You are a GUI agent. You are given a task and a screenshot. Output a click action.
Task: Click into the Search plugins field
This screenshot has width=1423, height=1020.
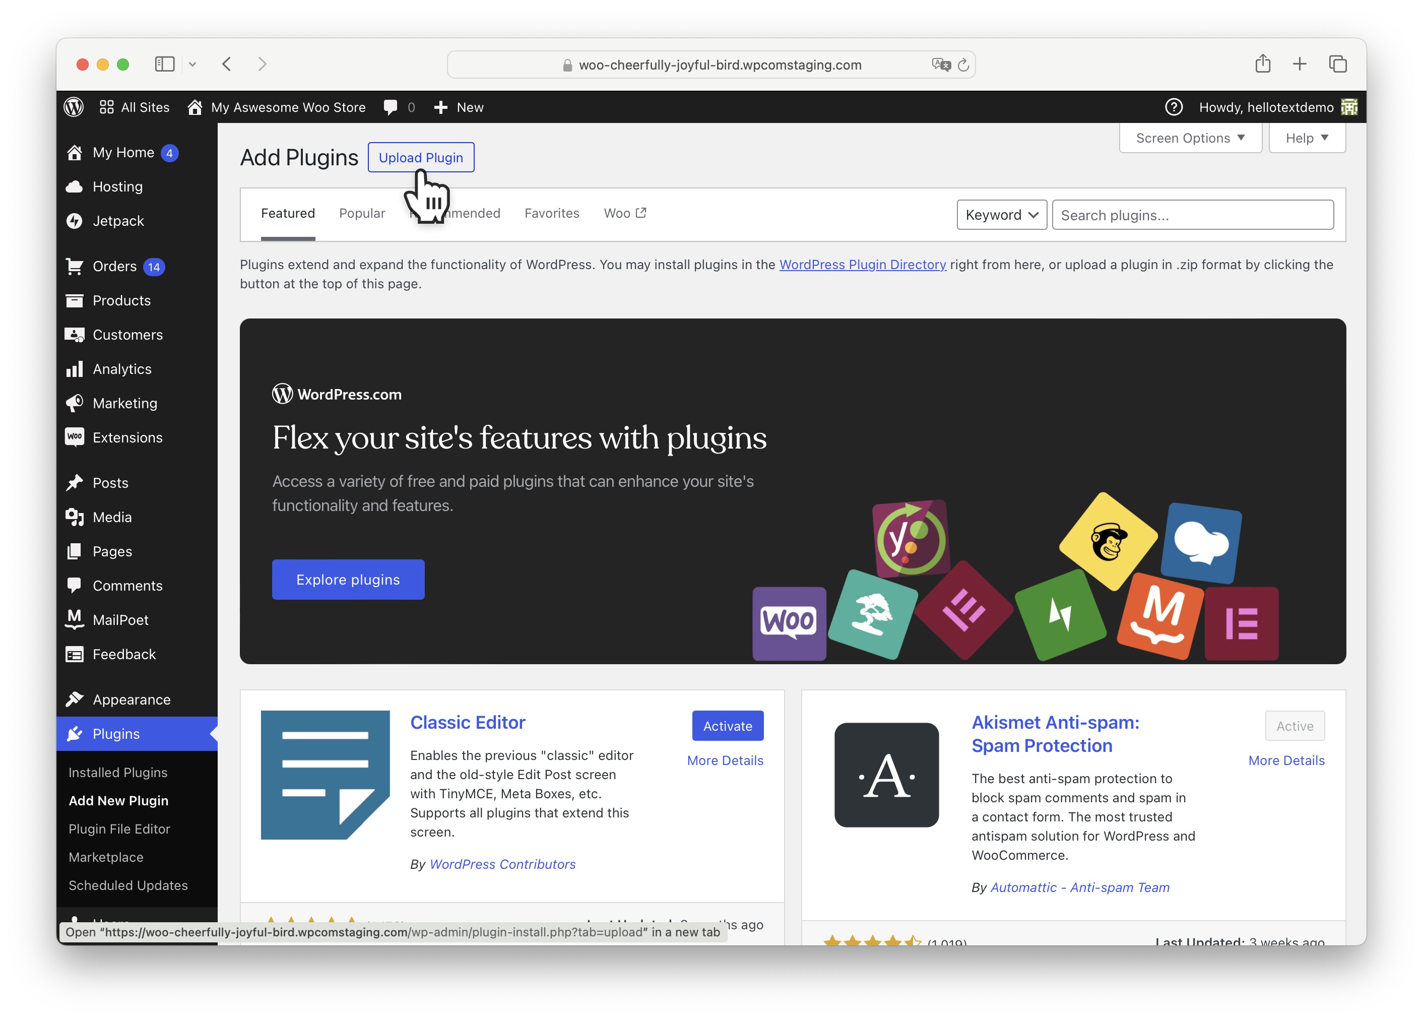click(1192, 215)
